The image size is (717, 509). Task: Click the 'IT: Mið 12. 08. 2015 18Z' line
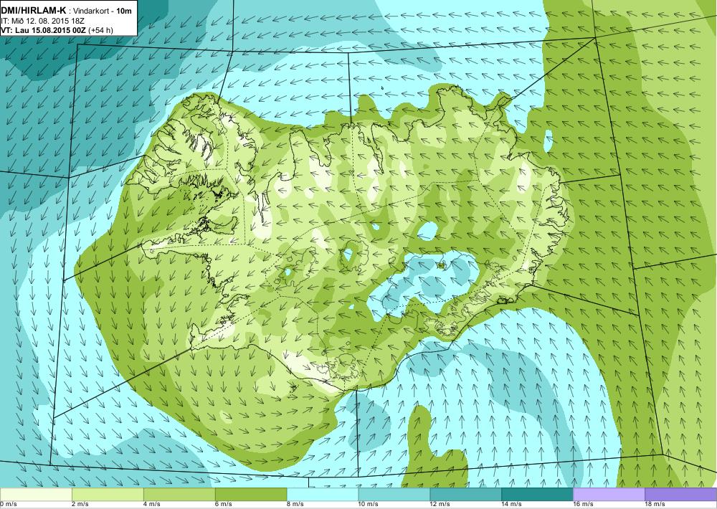coord(42,21)
